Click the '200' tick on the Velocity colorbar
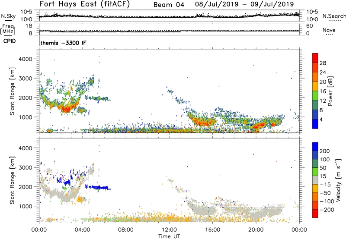Screen dimensions: 346x239 (x=325, y=151)
